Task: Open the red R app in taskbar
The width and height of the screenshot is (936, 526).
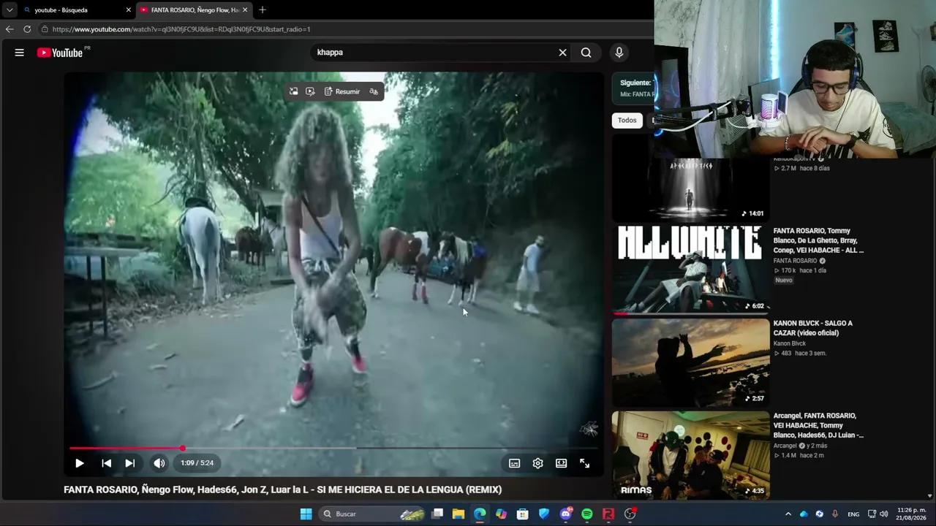Action: (x=608, y=514)
